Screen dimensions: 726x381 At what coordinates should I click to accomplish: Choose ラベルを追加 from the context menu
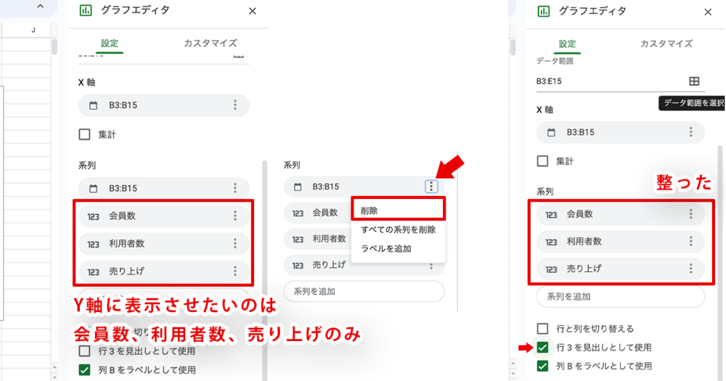coord(398,249)
